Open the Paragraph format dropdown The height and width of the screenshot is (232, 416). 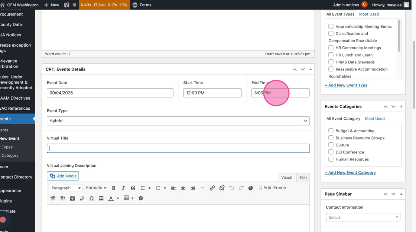(66, 188)
